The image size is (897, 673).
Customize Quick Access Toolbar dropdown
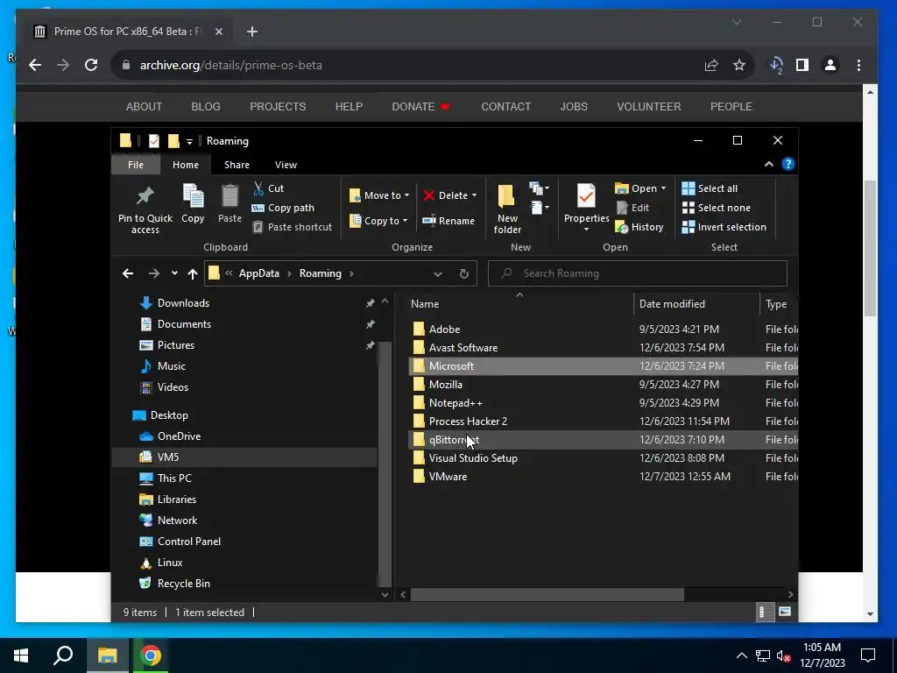(189, 141)
